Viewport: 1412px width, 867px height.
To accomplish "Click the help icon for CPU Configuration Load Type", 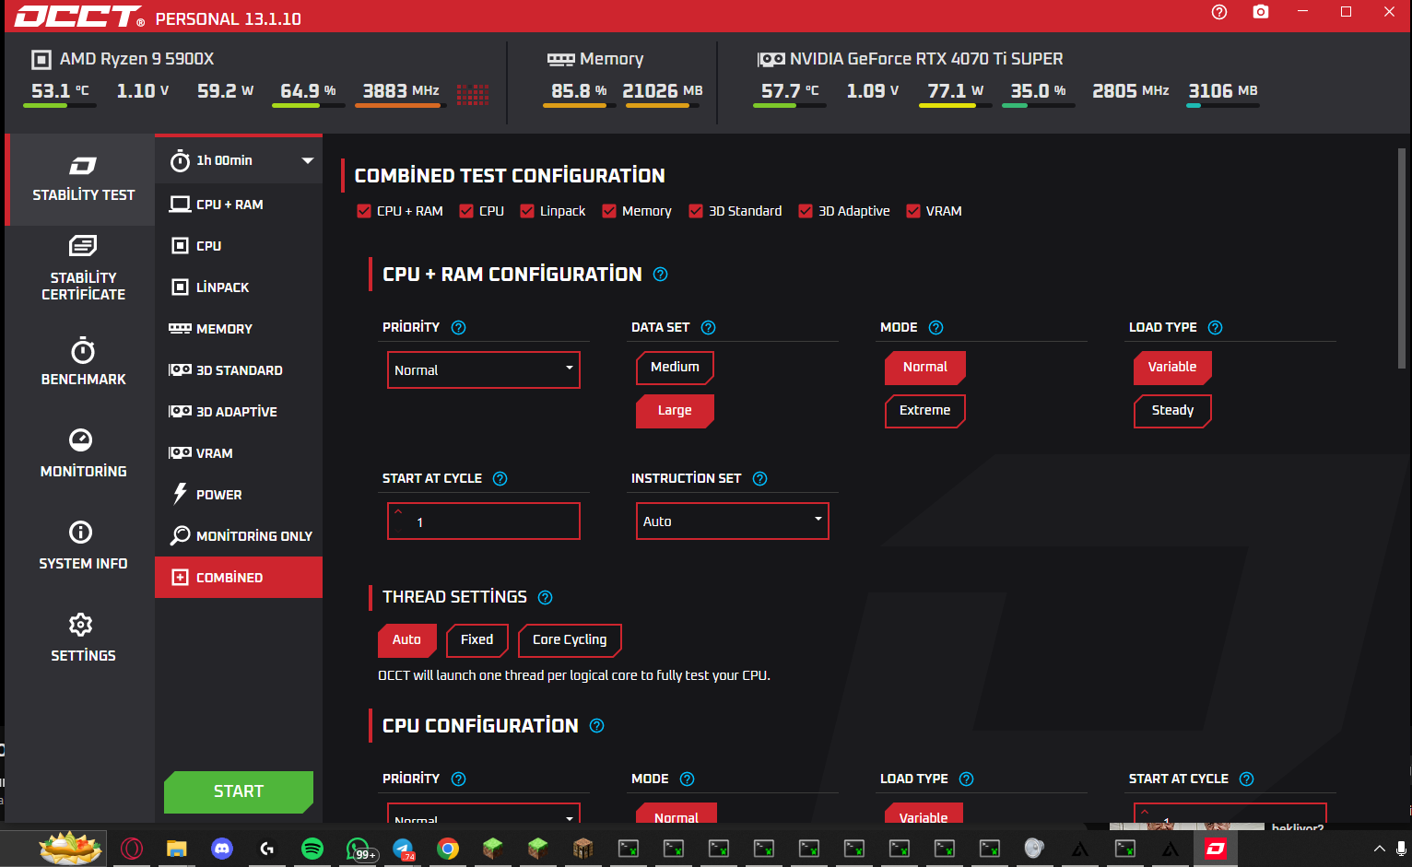I will 966,779.
